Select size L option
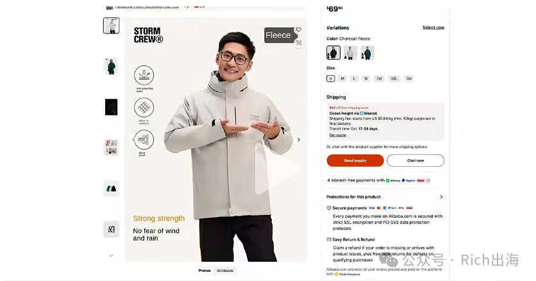536x281 pixels. [x=354, y=79]
